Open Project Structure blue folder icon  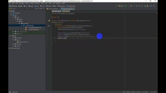(x=151, y=6)
